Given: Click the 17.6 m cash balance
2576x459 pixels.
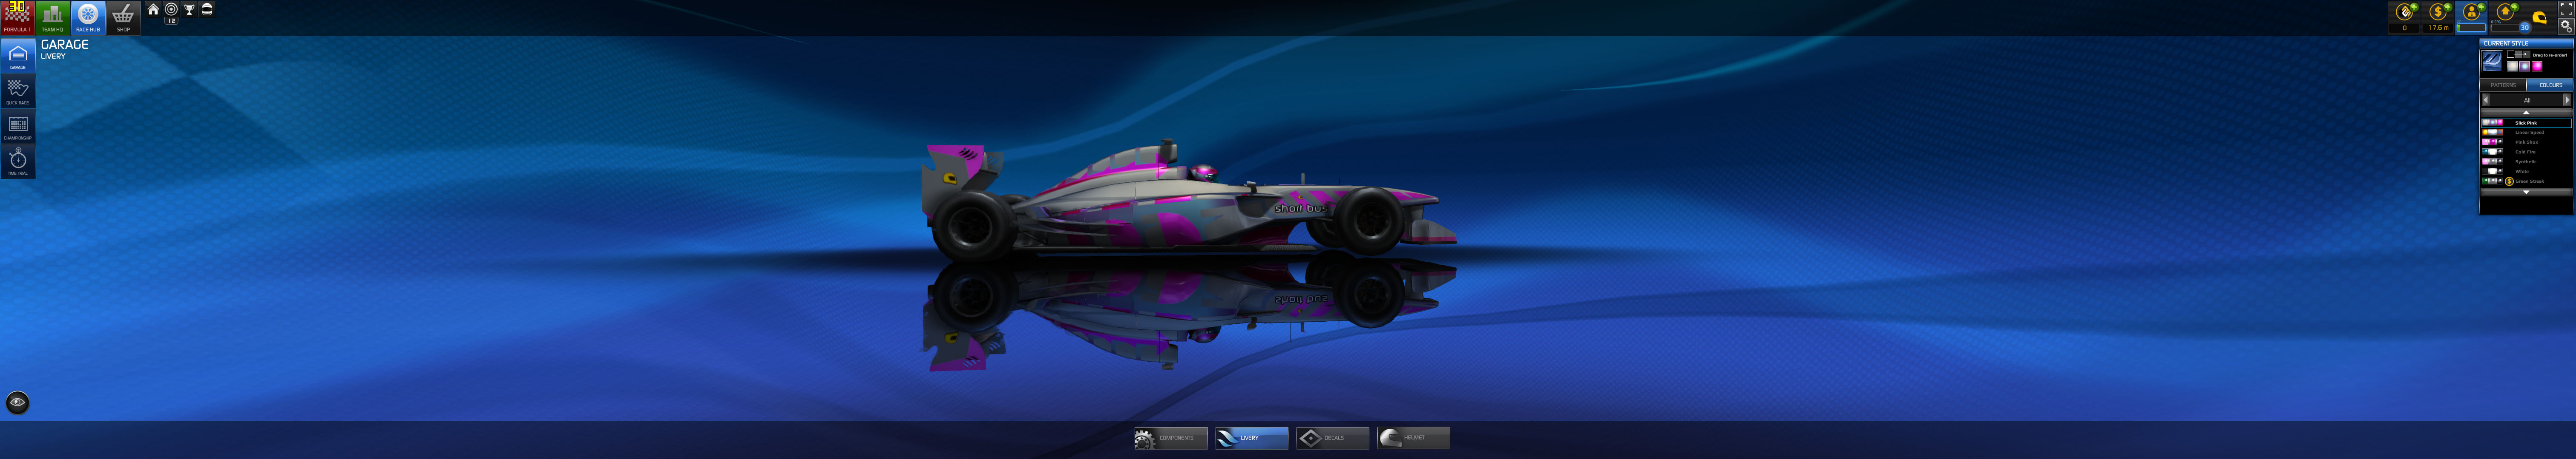Looking at the screenshot, I should click(x=2438, y=28).
